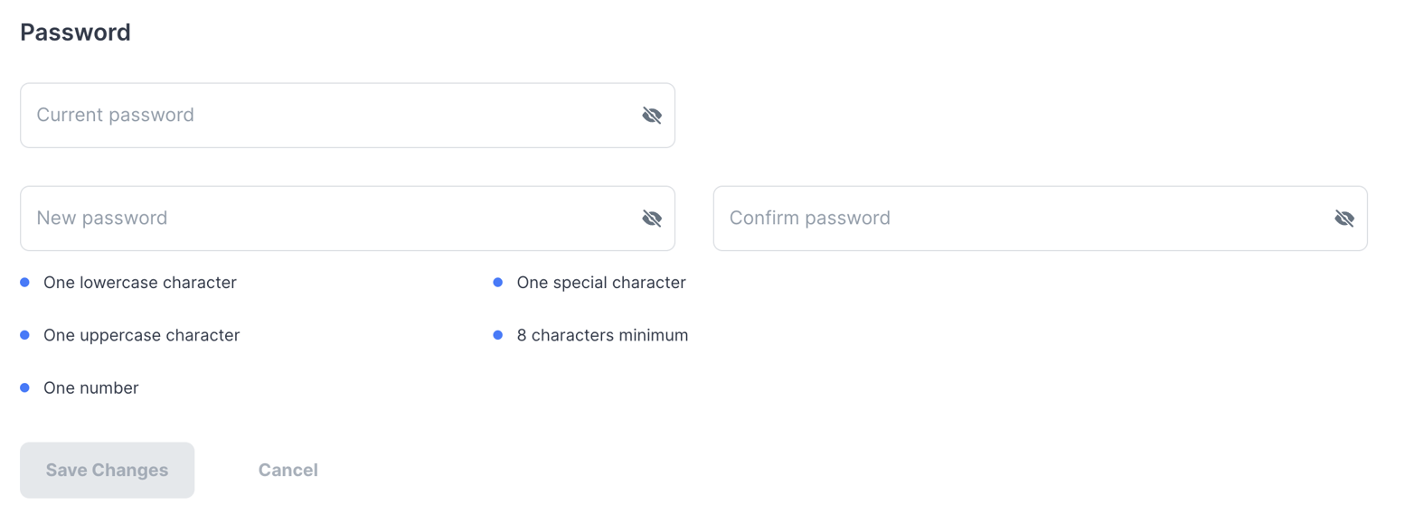
Task: Reveal the Confirm password entry
Action: 1344,219
